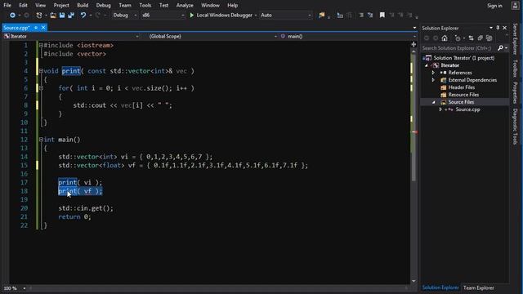The image size is (523, 294).
Task: Click the Show All Files icon
Action: coord(489,38)
